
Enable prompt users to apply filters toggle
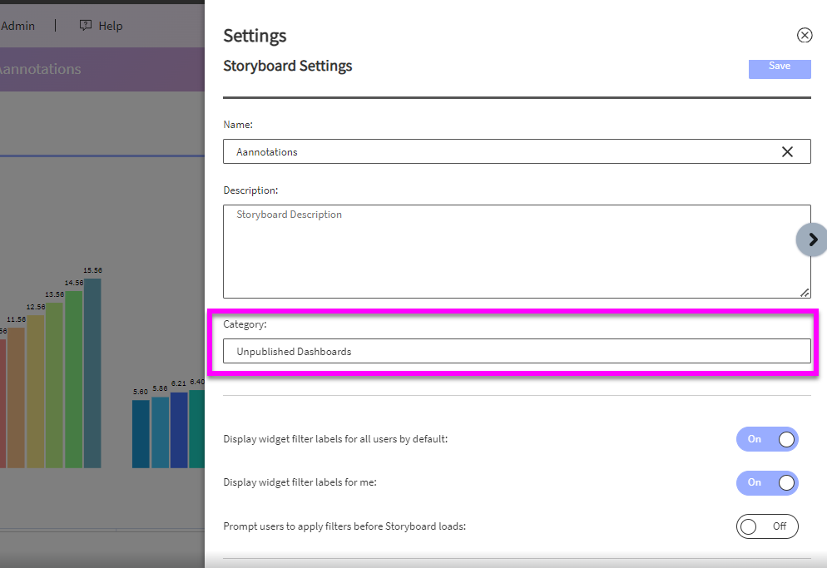pyautogui.click(x=766, y=526)
